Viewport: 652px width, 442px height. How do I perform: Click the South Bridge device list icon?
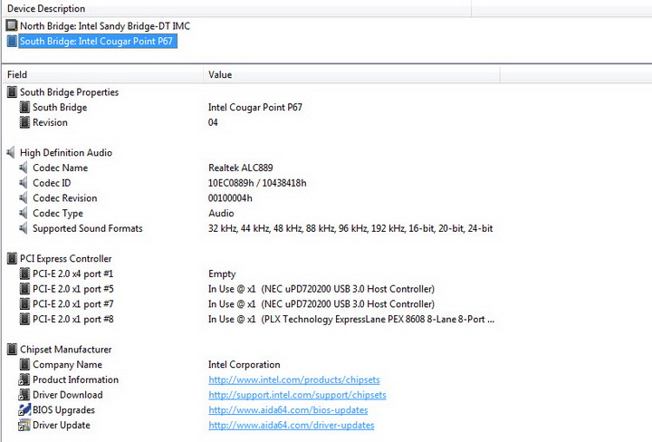pyautogui.click(x=12, y=41)
